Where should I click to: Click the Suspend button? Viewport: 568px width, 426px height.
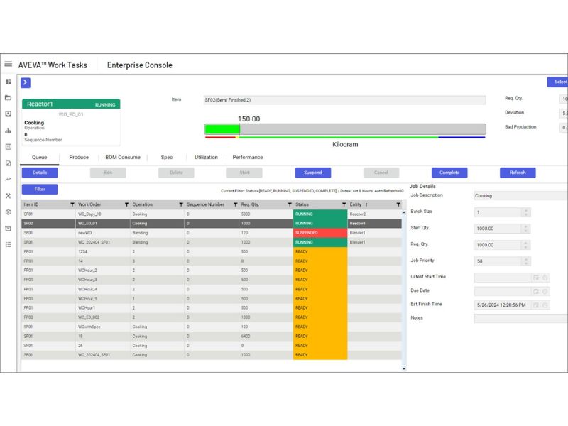pyautogui.click(x=313, y=173)
